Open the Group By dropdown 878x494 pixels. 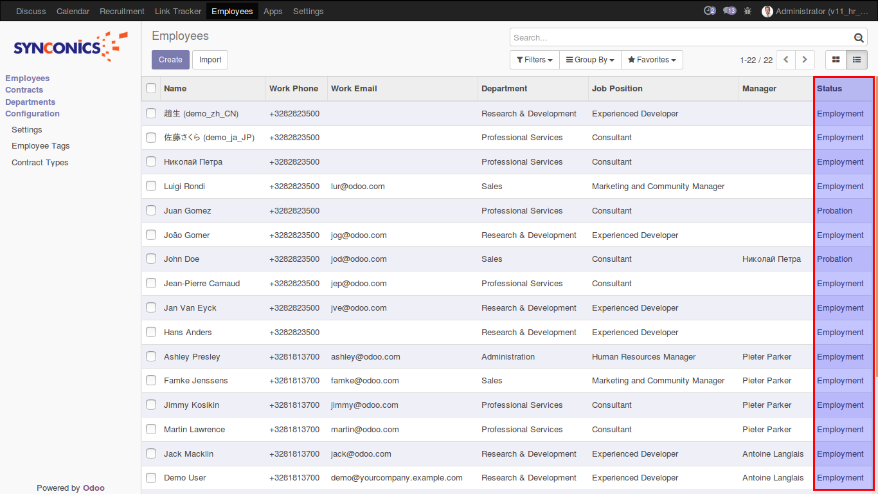point(589,60)
